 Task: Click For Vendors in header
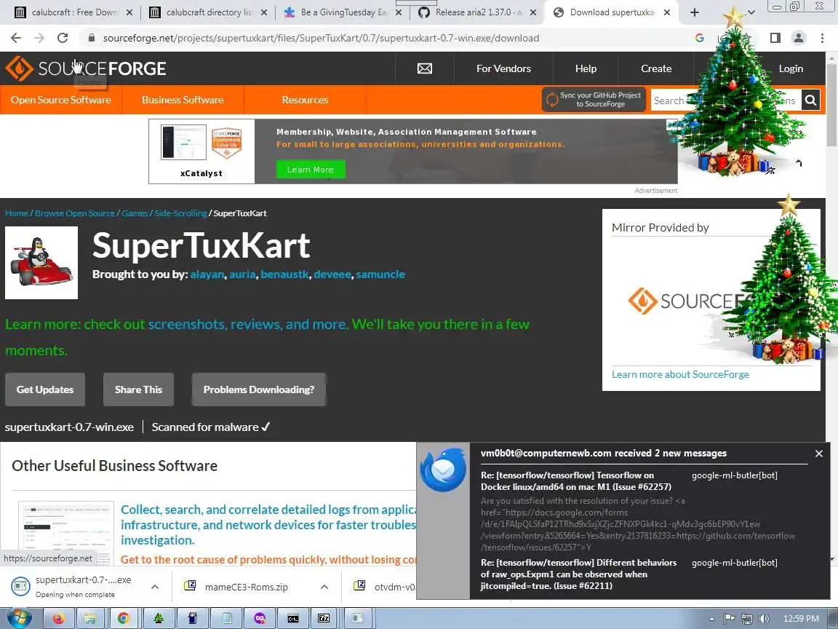click(503, 68)
